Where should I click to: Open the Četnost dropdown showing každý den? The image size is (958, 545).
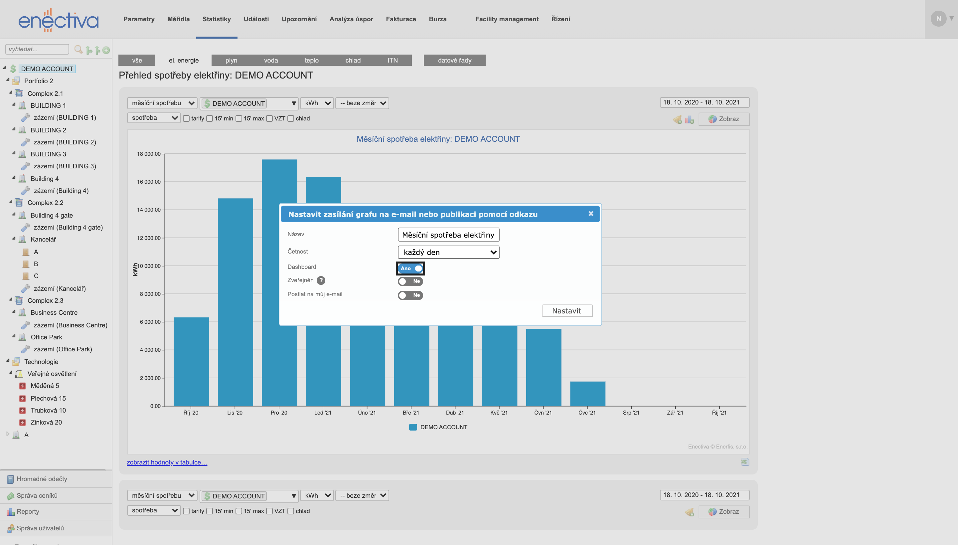[x=448, y=252]
